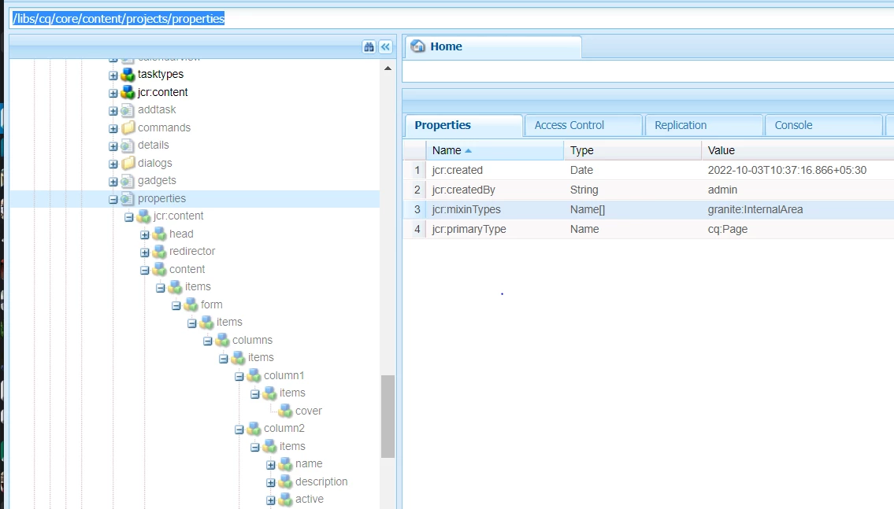Expand the active node
Screen dimensions: 894x509
[271, 500]
